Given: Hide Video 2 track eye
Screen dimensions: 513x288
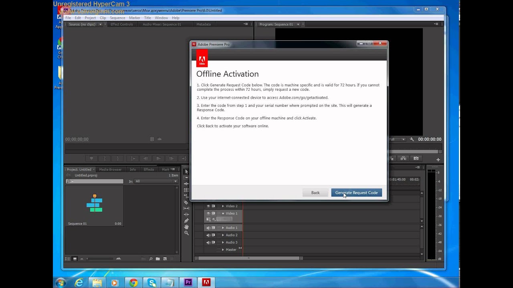Looking at the screenshot, I should pyautogui.click(x=208, y=206).
